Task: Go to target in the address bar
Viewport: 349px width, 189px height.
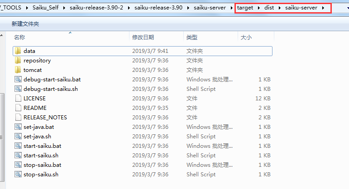Action: coord(245,8)
